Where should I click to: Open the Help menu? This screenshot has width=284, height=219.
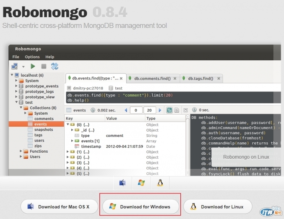50,57
